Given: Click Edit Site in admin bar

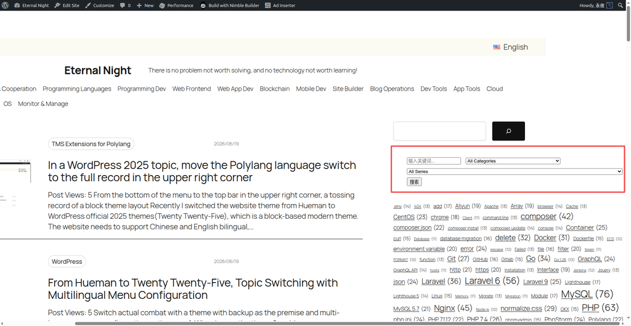Looking at the screenshot, I should pyautogui.click(x=67, y=5).
